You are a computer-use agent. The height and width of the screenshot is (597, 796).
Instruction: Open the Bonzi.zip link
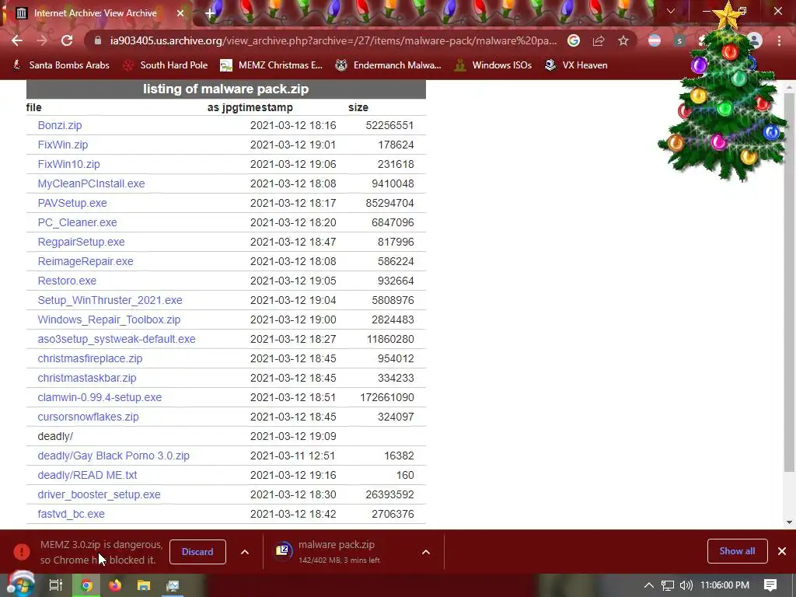click(x=59, y=125)
